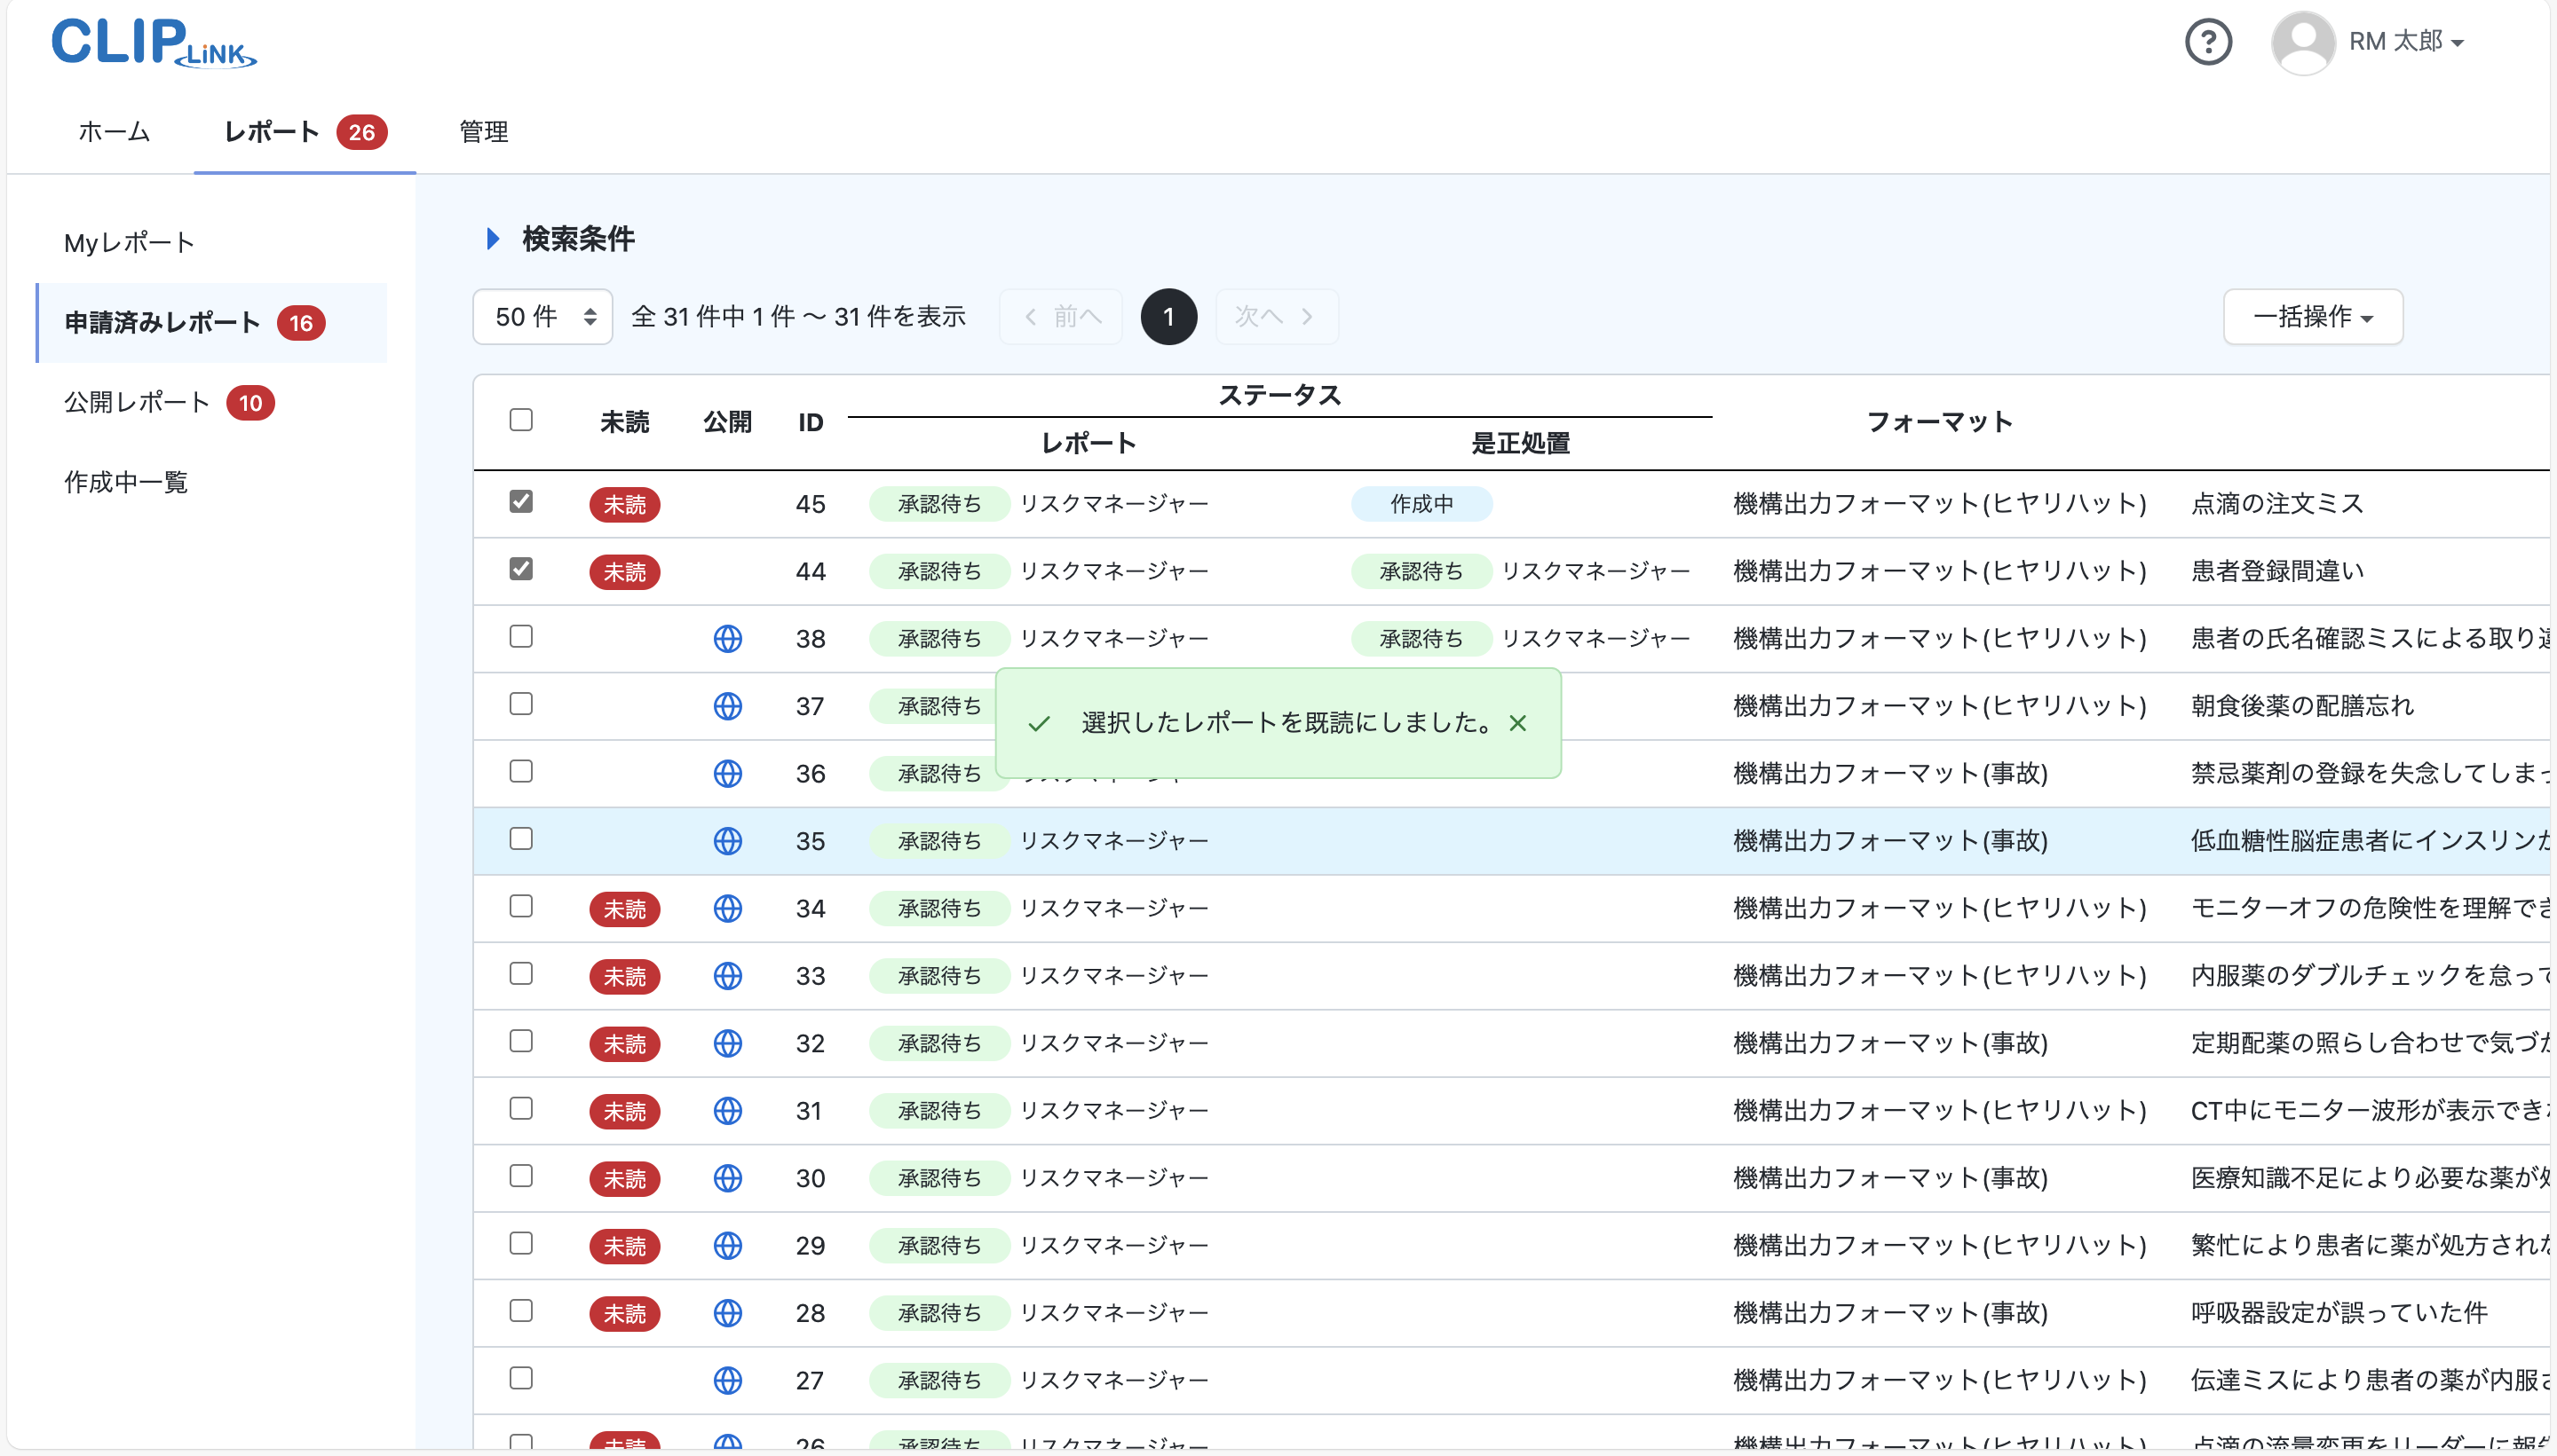
Task: Toggle the select-all checkbox in table header
Action: (x=521, y=420)
